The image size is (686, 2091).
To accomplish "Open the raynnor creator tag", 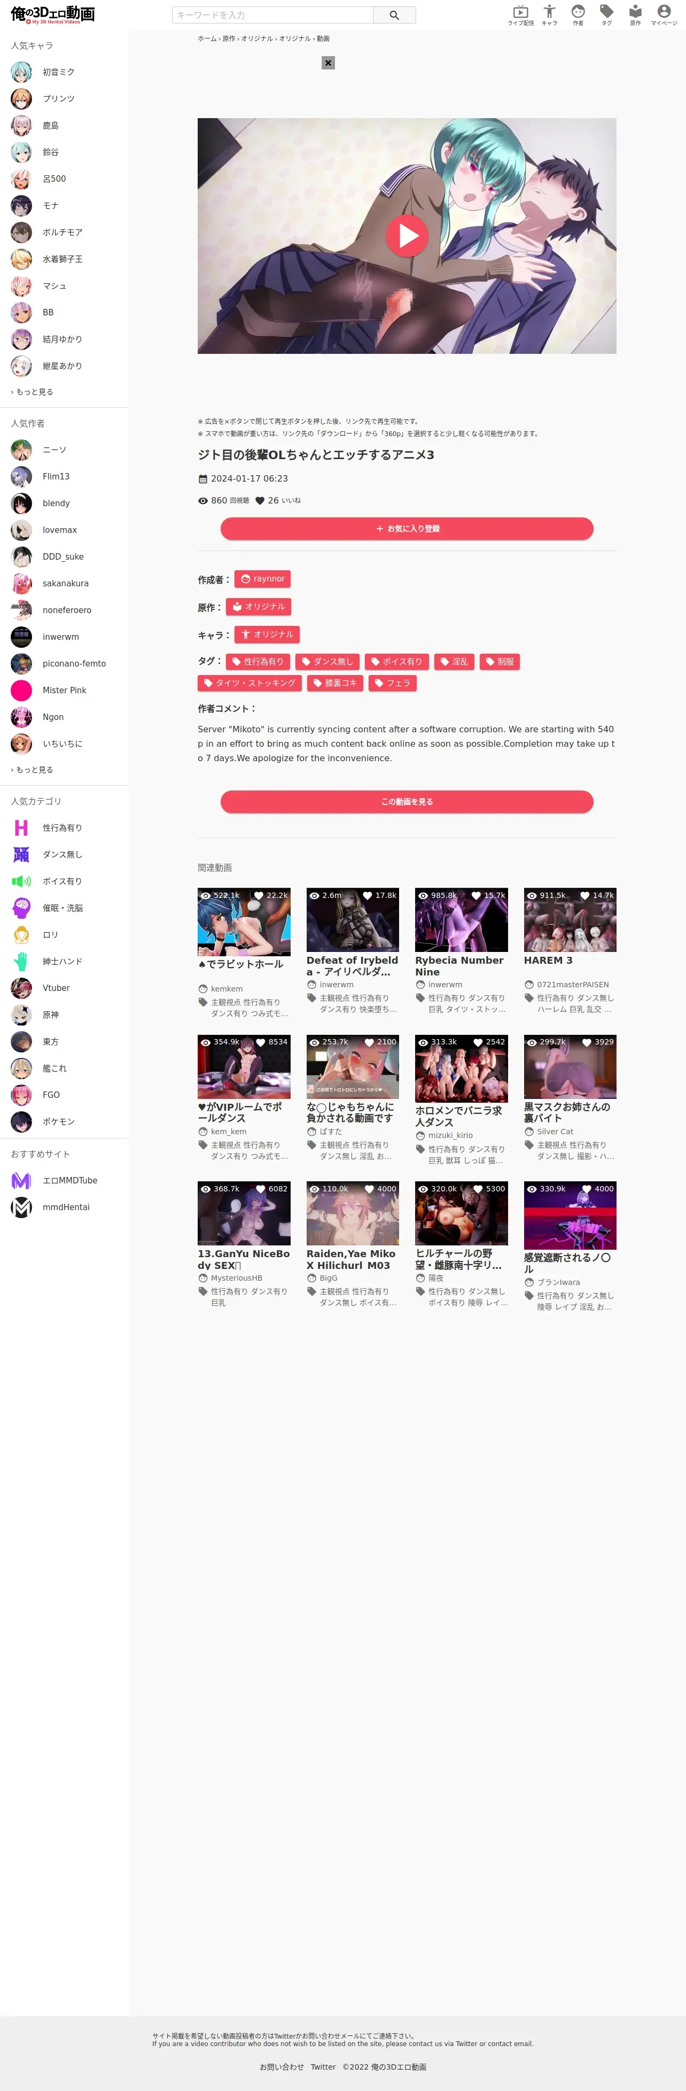I will 262,579.
